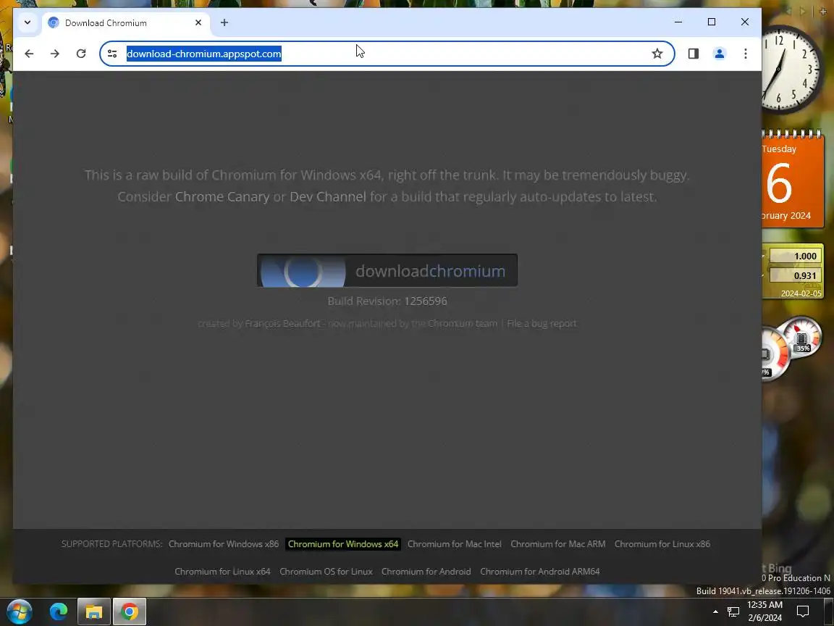Open the Chrome profile avatar
This screenshot has width=834, height=626.
719,54
